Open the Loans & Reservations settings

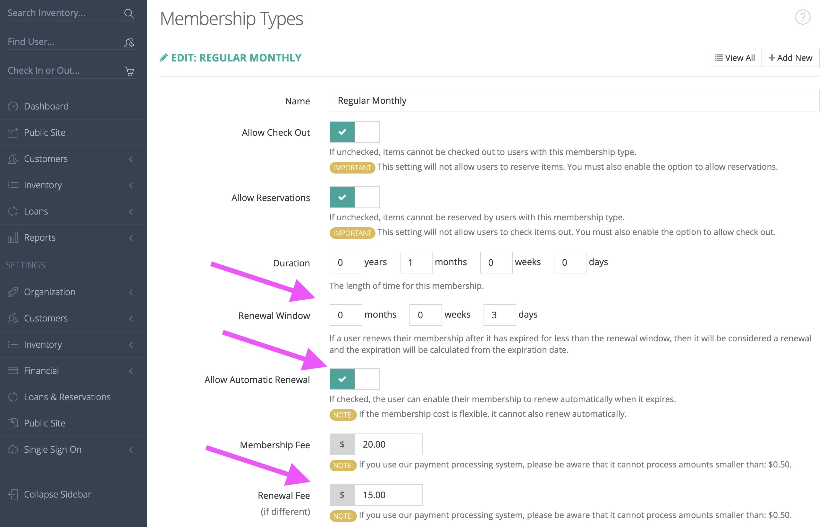[73, 397]
